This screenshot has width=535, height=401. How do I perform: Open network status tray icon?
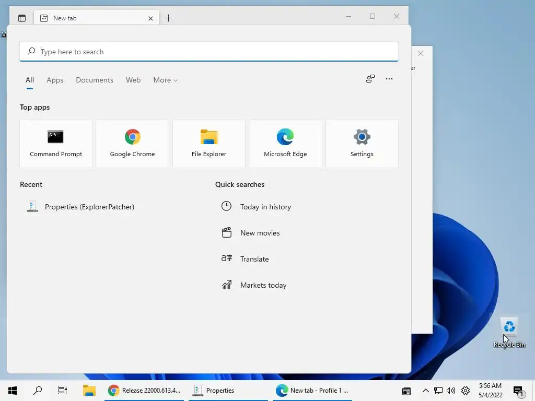tap(438, 391)
